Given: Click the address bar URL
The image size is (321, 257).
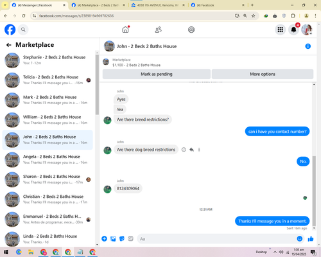Looking at the screenshot, I should pos(76,16).
